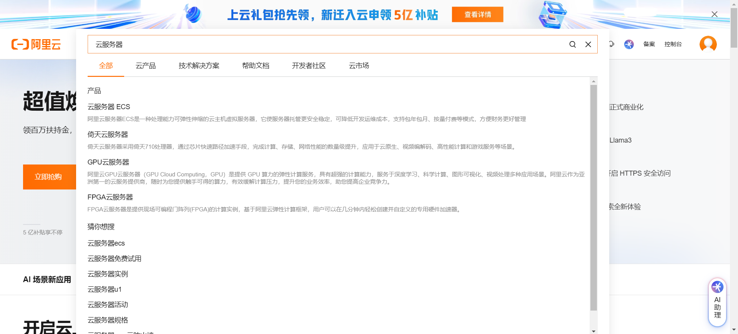The image size is (738, 334).
Task: Click the Aliyun logo
Action: point(36,45)
